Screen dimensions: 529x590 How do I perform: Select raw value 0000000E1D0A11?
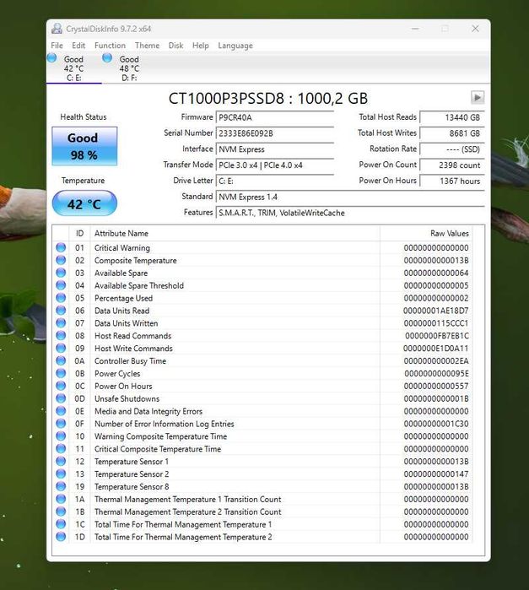click(x=435, y=349)
